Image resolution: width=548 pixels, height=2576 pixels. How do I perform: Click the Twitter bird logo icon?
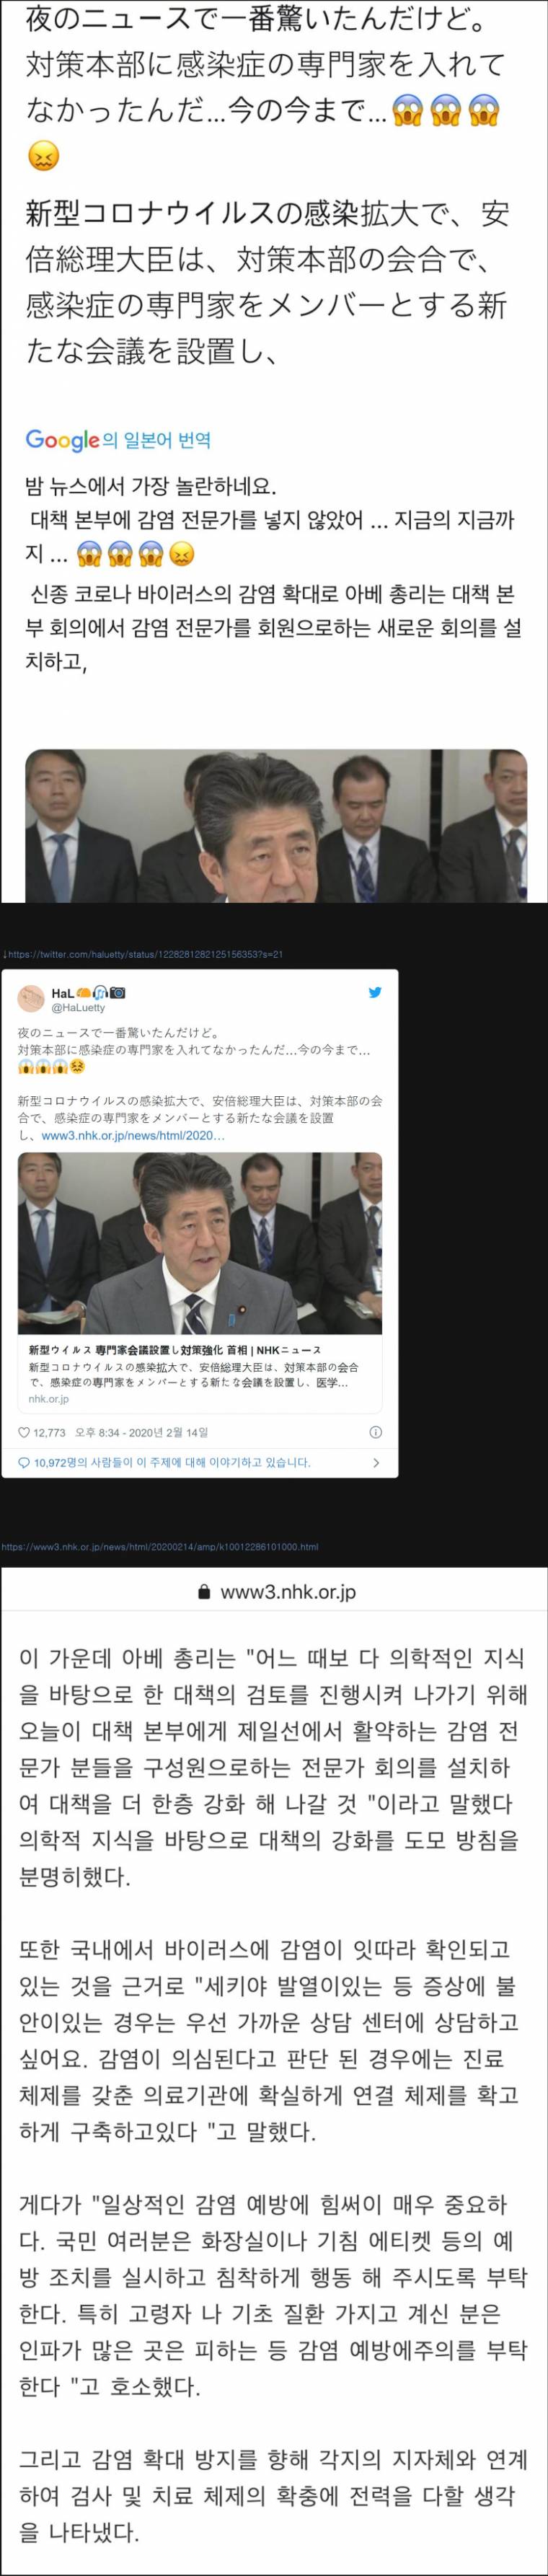click(x=375, y=992)
